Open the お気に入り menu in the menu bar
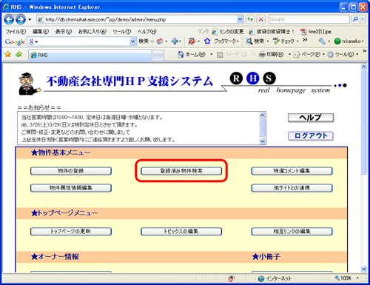The height and width of the screenshot is (285, 370). [x=92, y=32]
